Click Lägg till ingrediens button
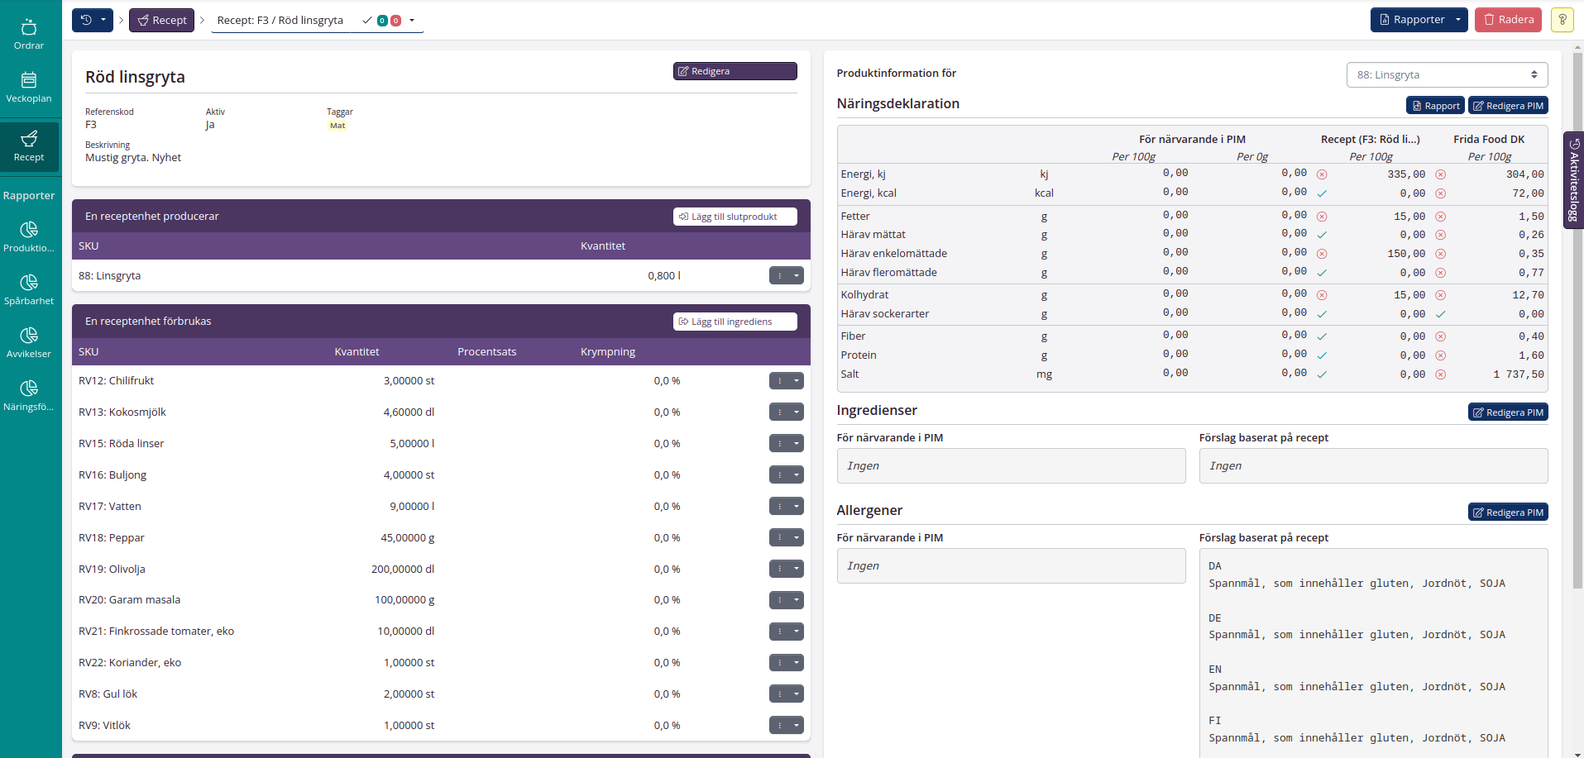The width and height of the screenshot is (1584, 758). coord(735,322)
